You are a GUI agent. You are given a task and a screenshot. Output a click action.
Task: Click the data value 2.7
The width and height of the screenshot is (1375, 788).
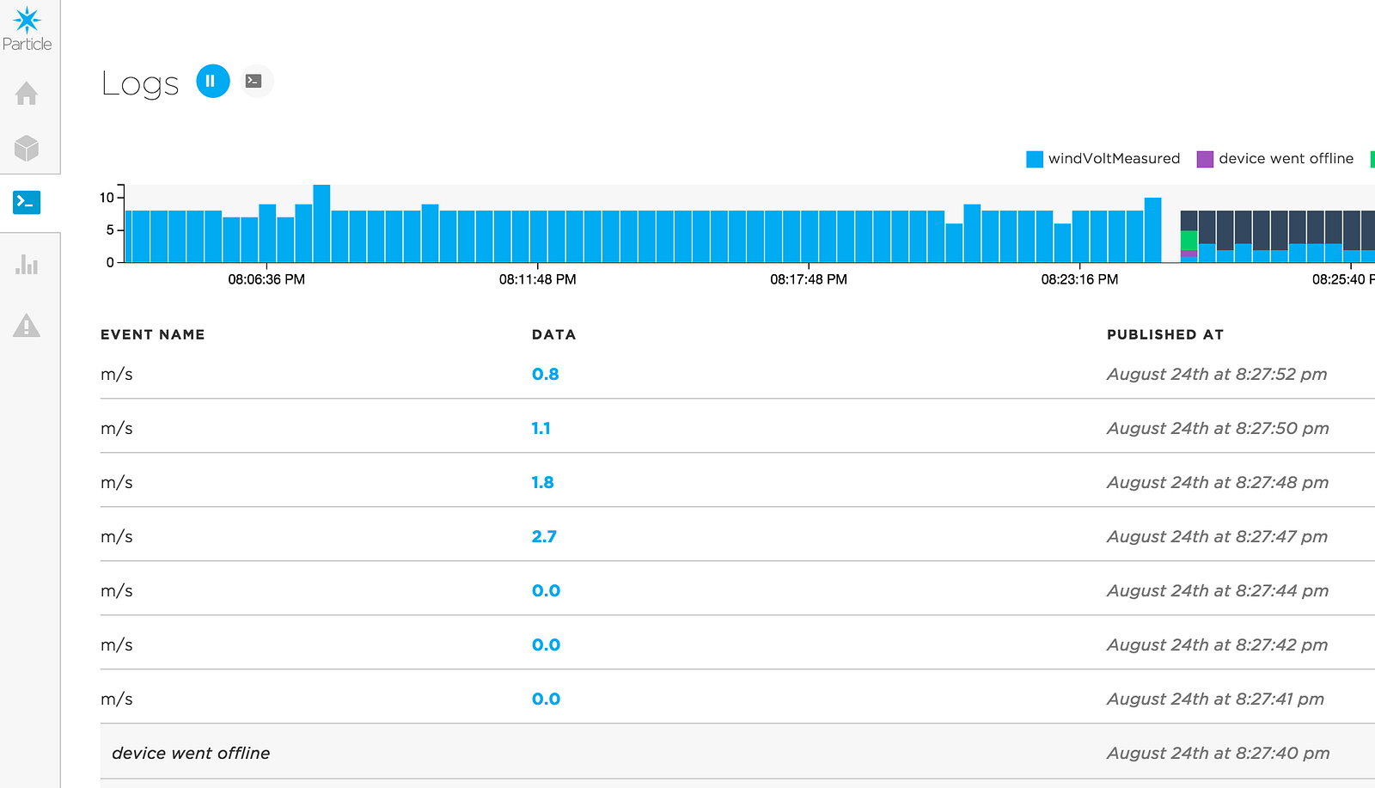[544, 536]
